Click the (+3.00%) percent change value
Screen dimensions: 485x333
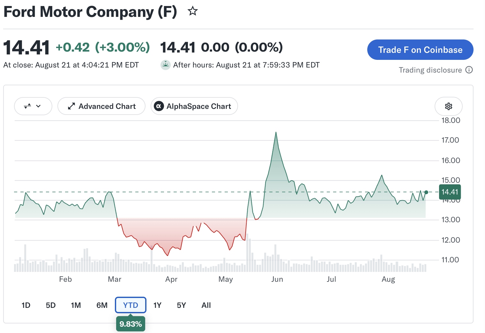click(123, 47)
